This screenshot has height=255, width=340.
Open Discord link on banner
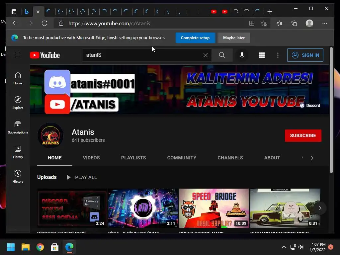point(310,105)
